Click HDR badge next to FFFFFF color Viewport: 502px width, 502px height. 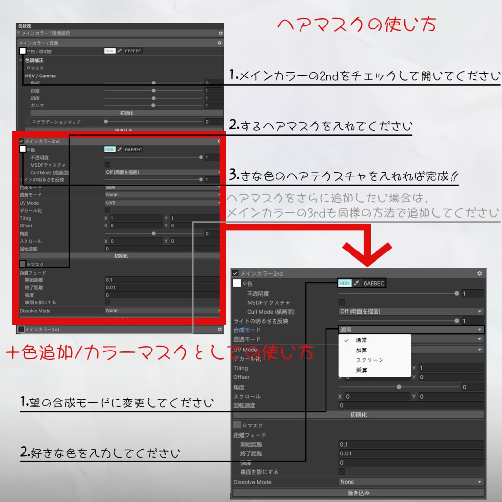tap(109, 51)
